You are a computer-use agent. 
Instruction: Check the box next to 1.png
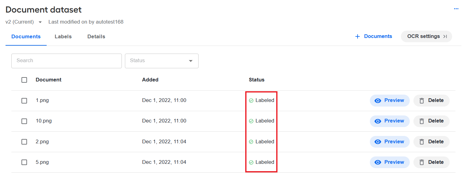click(24, 100)
